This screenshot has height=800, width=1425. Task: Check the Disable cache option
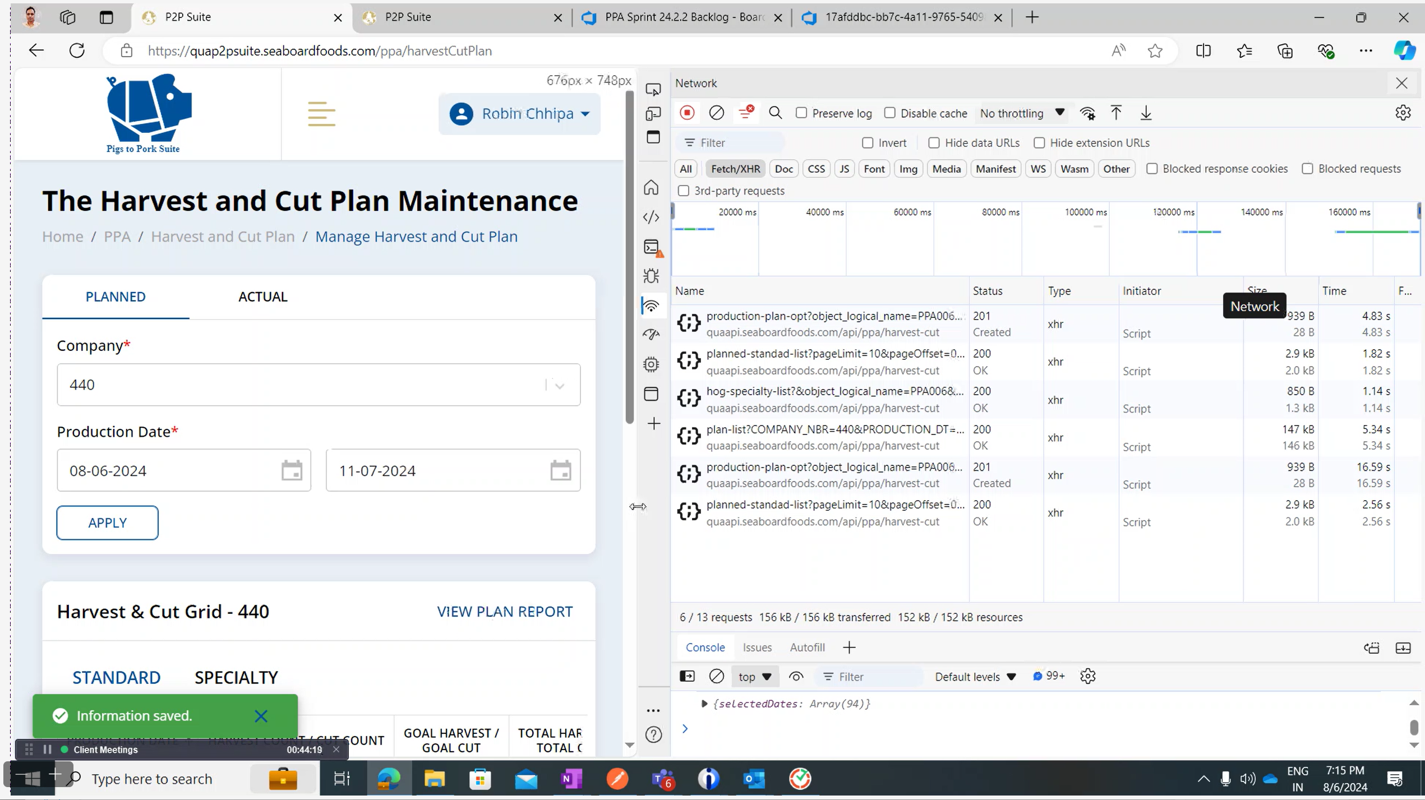click(x=889, y=113)
